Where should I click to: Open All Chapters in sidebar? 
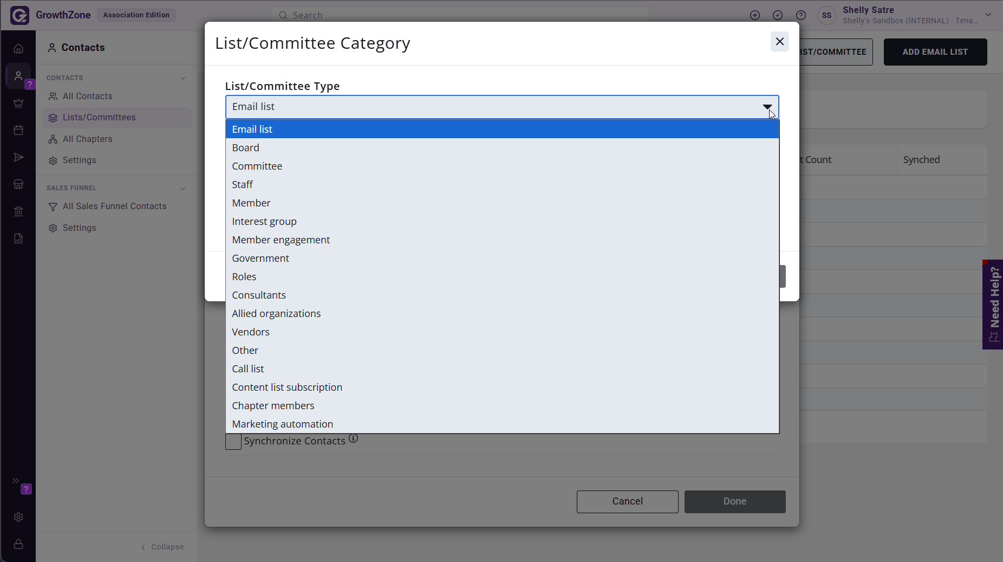[116, 139]
